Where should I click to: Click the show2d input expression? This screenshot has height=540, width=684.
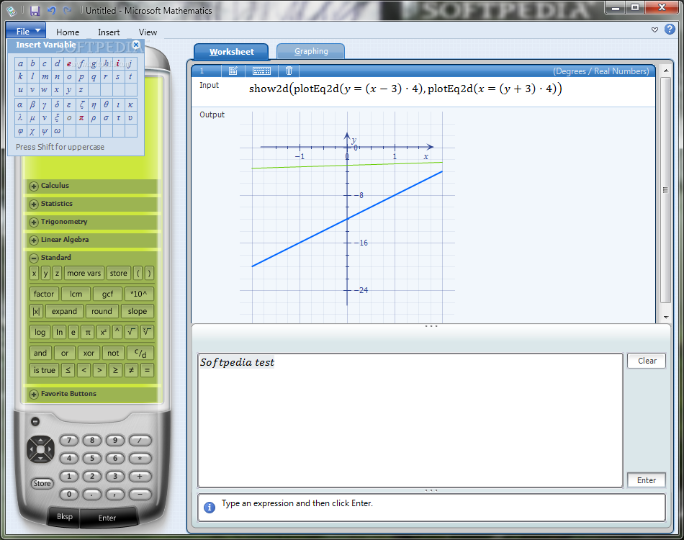(x=405, y=89)
